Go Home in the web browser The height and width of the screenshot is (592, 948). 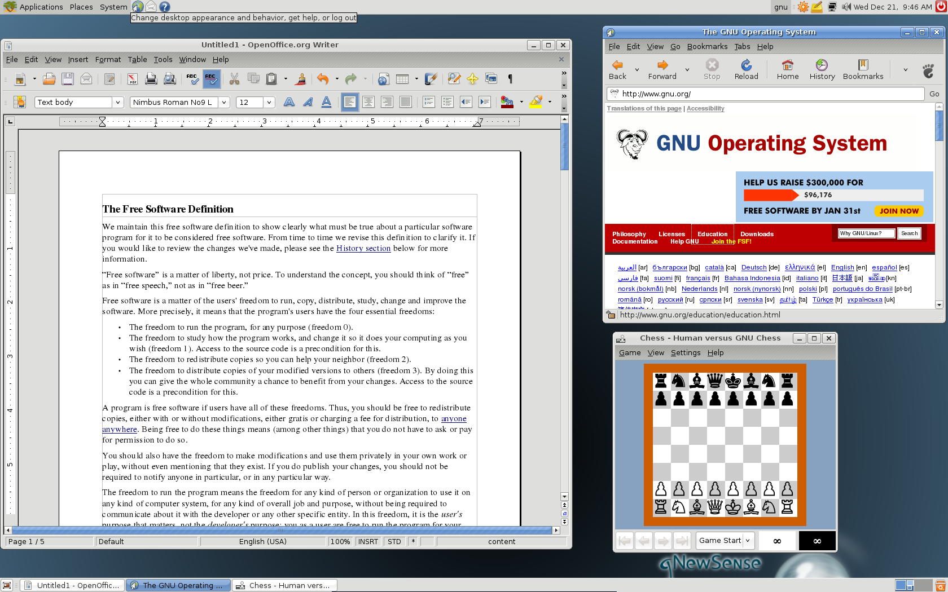click(788, 70)
